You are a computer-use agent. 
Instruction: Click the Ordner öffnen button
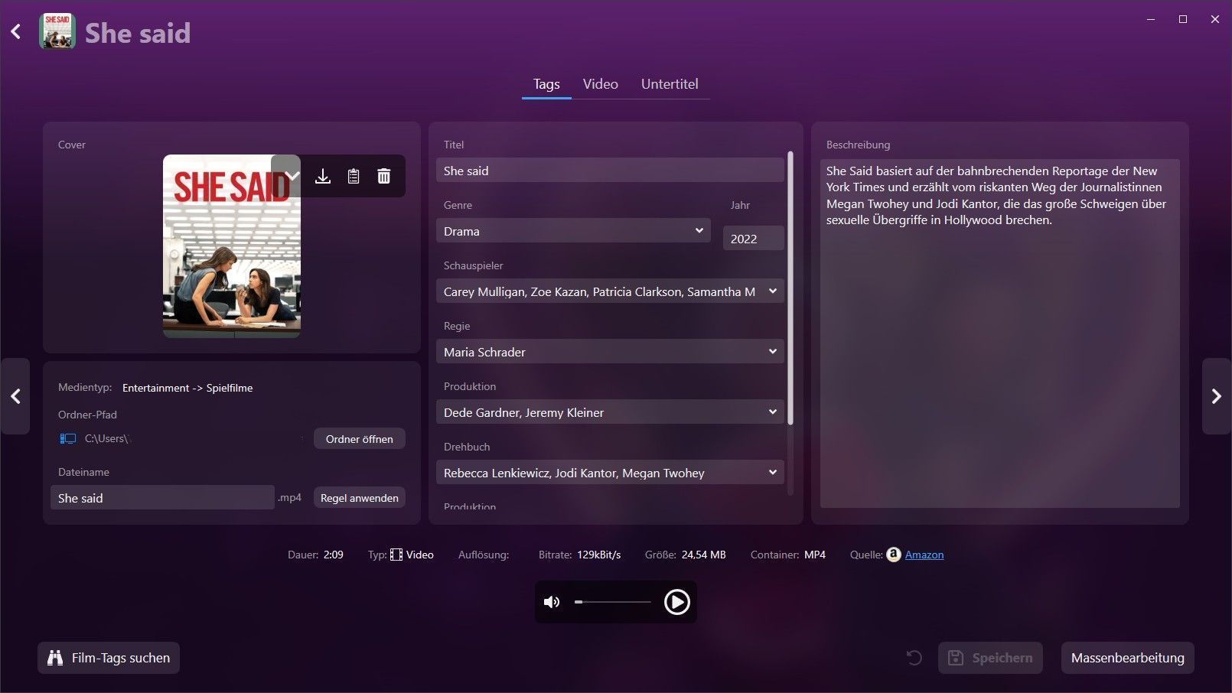[359, 439]
